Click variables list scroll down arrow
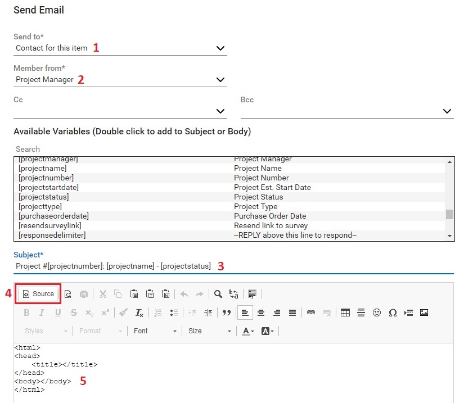This screenshot has height=403, width=455. 449,236
